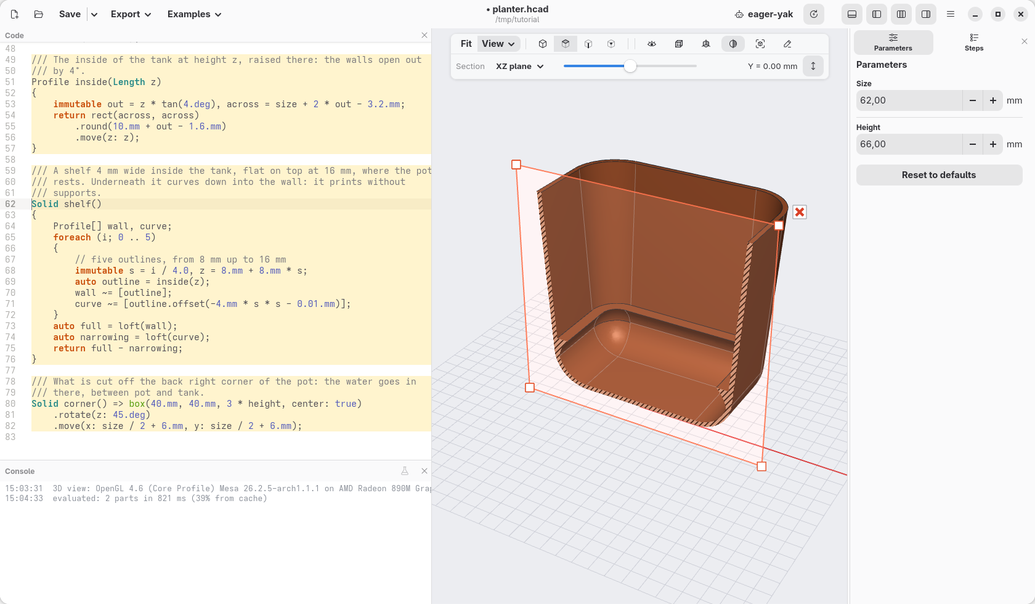Click Fit to fit the model in view
The image size is (1035, 604).
click(466, 44)
